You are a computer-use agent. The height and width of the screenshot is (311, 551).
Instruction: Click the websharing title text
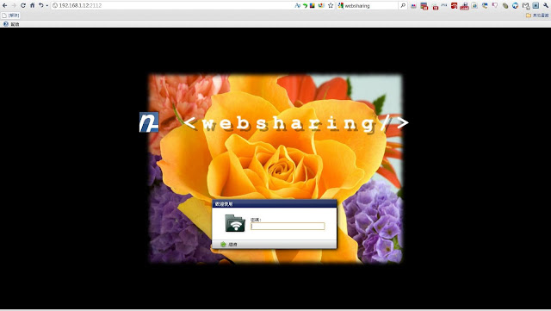pos(296,123)
